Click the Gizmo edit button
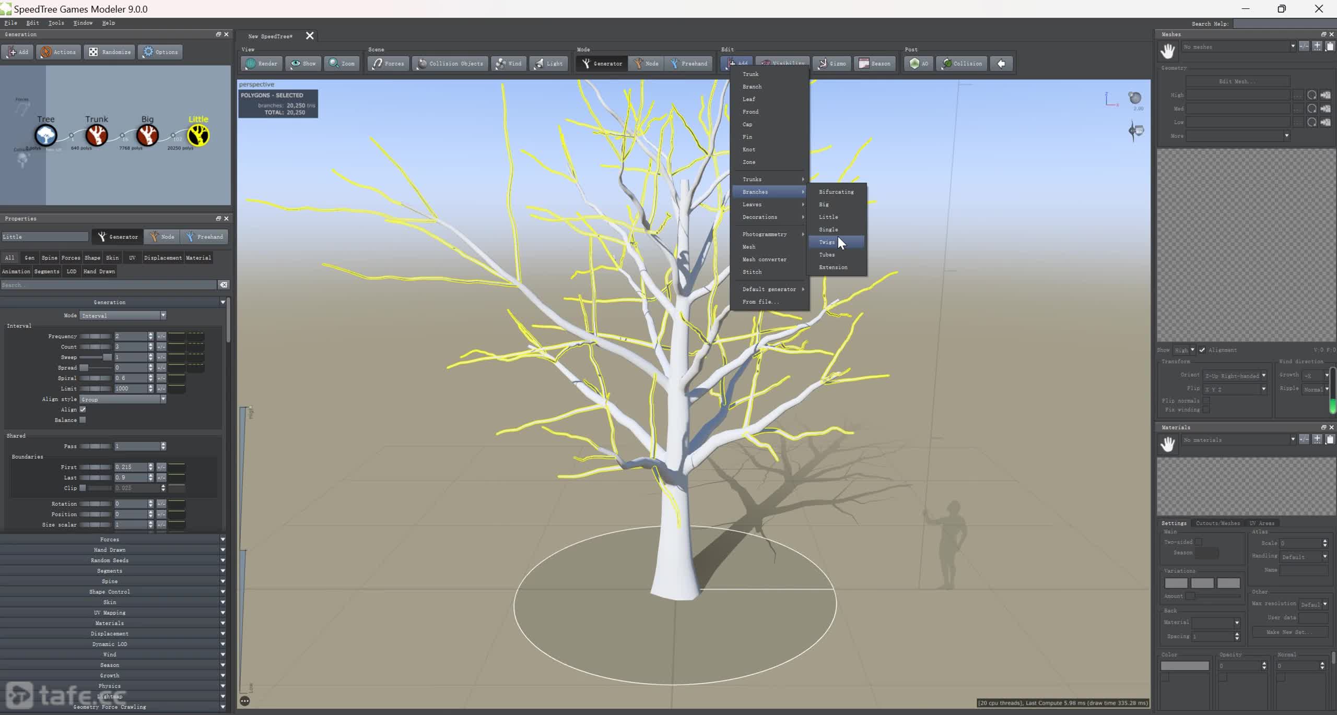The image size is (1337, 715). pyautogui.click(x=831, y=64)
